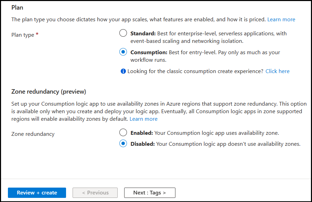
Task: Click the 'Enabled:' option description text
Action: pos(205,133)
